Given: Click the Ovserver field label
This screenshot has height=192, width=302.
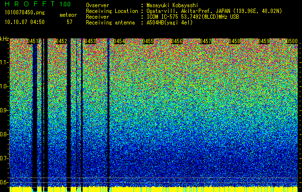Looking at the screenshot, I should tap(97, 6).
